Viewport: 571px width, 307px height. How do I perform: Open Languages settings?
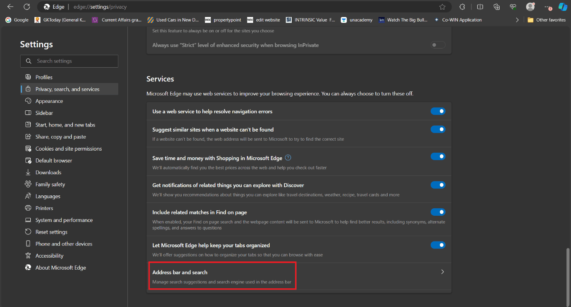click(69, 196)
